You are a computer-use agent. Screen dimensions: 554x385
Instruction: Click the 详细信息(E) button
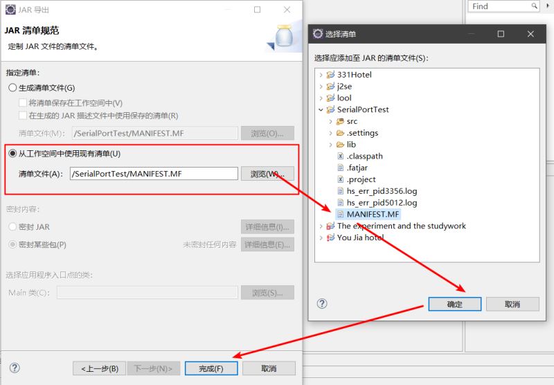click(267, 244)
